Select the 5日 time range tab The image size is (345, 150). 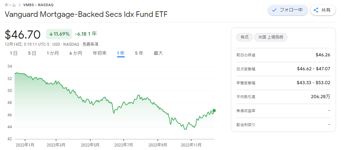coord(32,53)
